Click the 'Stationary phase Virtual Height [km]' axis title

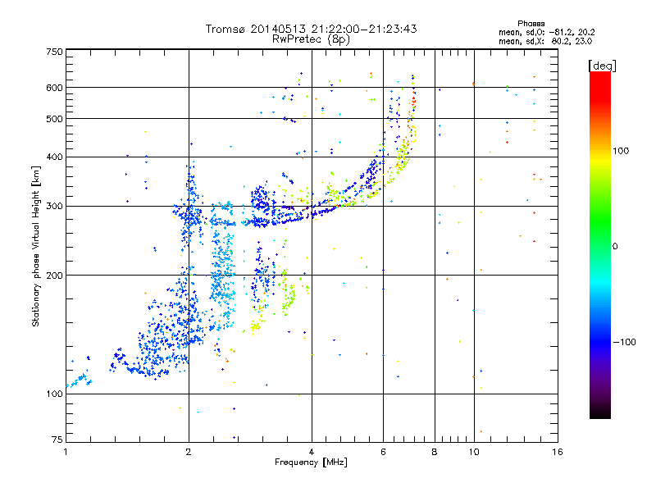[36, 246]
